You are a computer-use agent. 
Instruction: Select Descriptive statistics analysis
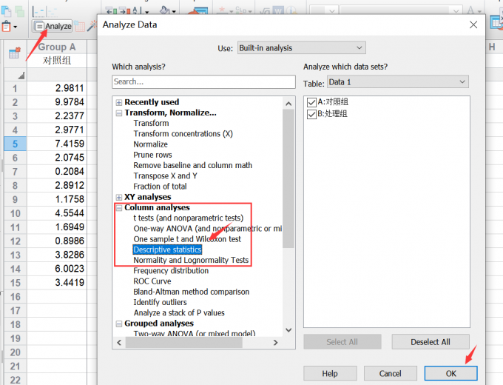[167, 250]
